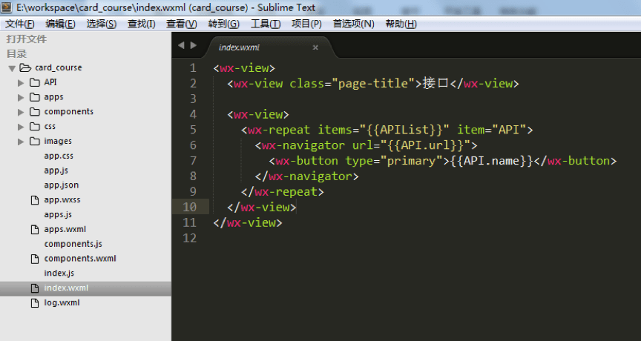This screenshot has width=641, height=341.
Task: Click the closing wx-view tag on line 11
Action: pos(248,223)
